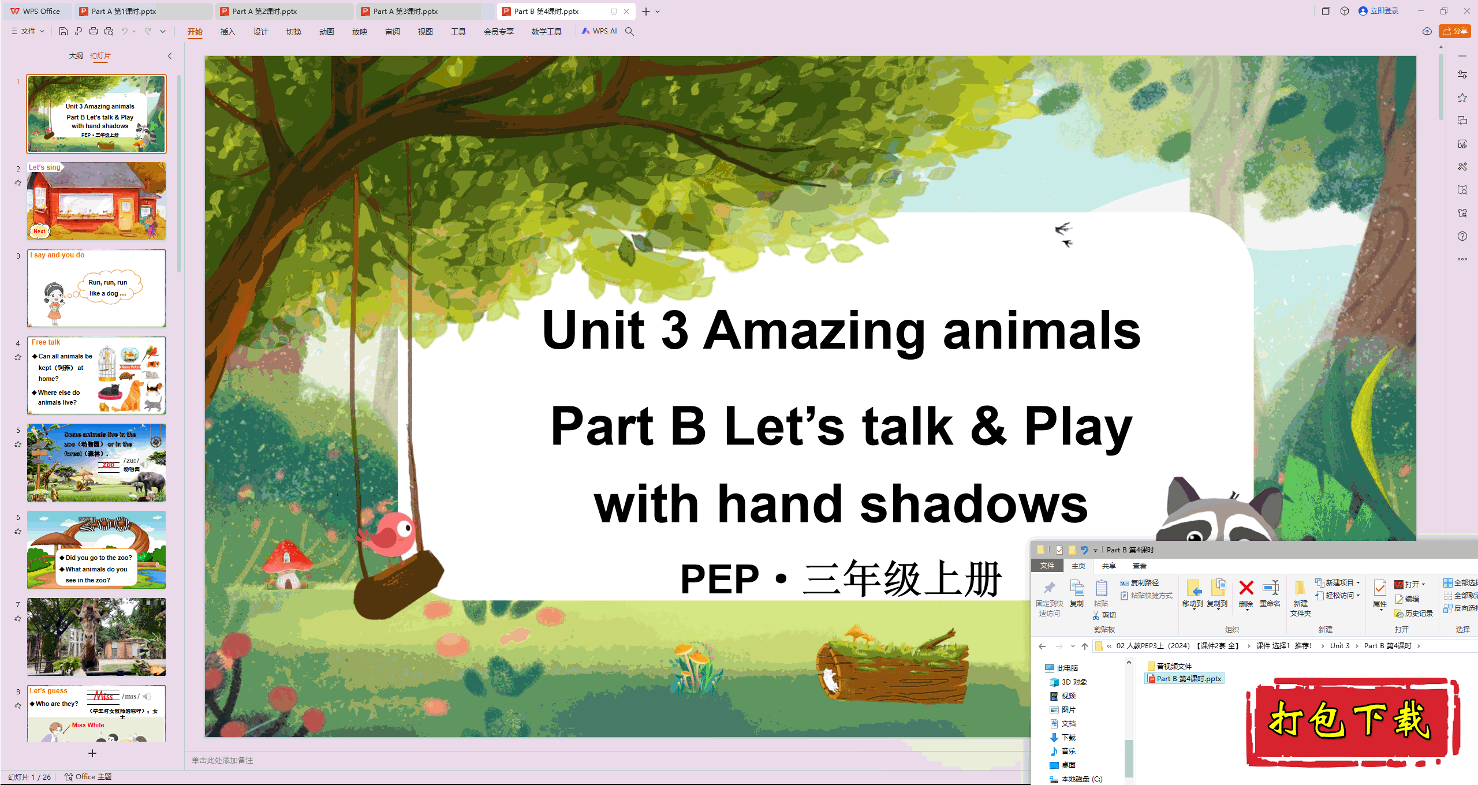Click the cloud sync icon near Share
Viewport: 1478px width, 785px height.
(1427, 31)
